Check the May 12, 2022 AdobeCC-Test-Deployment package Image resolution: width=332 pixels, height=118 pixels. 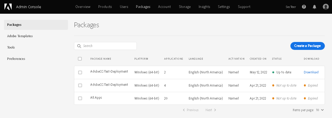(x=80, y=72)
